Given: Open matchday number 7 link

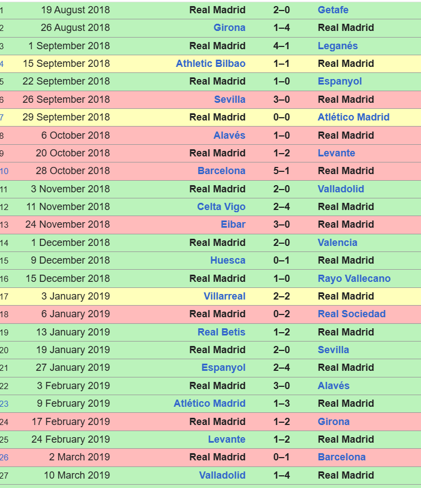Looking at the screenshot, I should (2, 118).
